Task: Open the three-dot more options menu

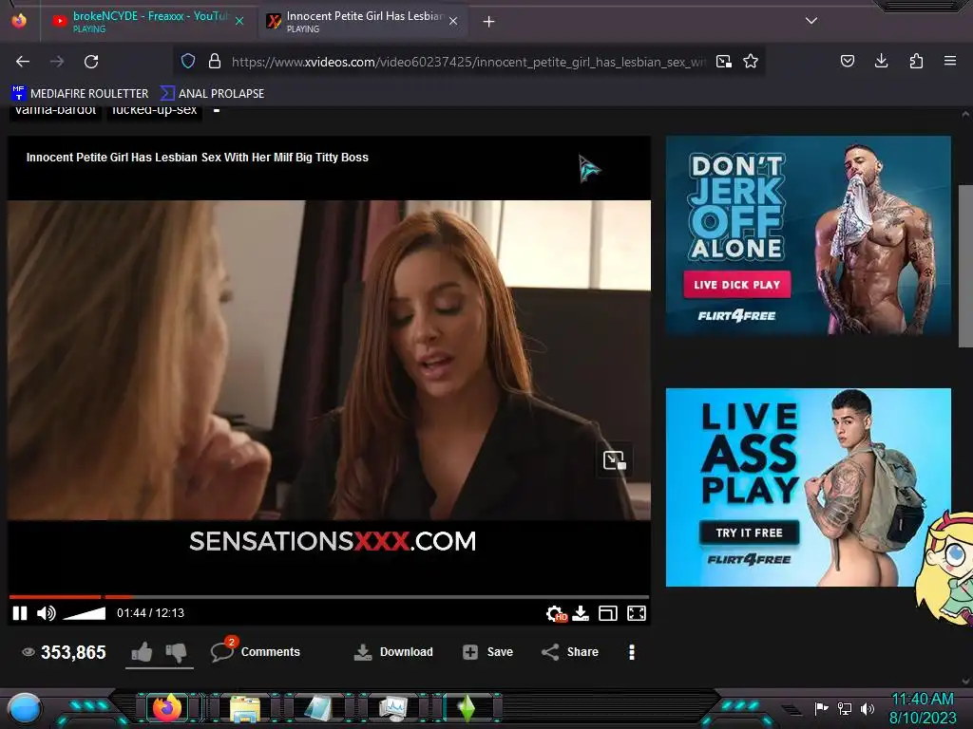Action: [632, 652]
